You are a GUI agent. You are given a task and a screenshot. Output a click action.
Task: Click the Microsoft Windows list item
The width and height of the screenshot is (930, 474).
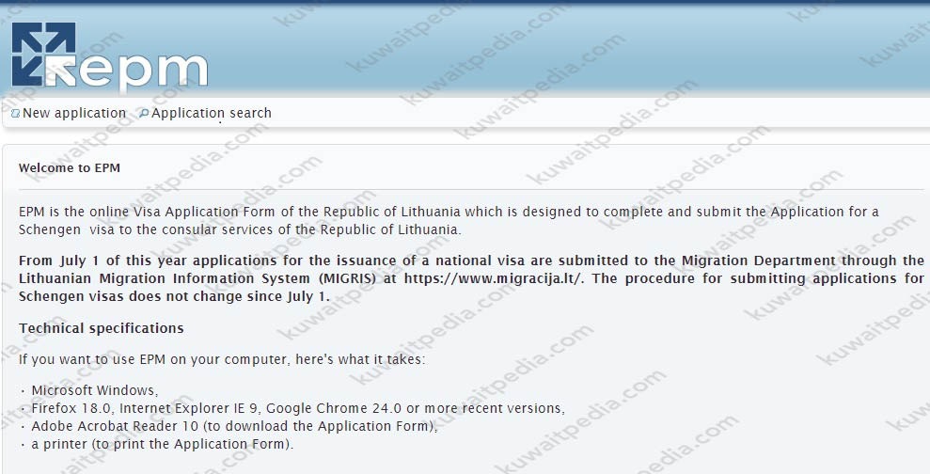click(x=95, y=390)
